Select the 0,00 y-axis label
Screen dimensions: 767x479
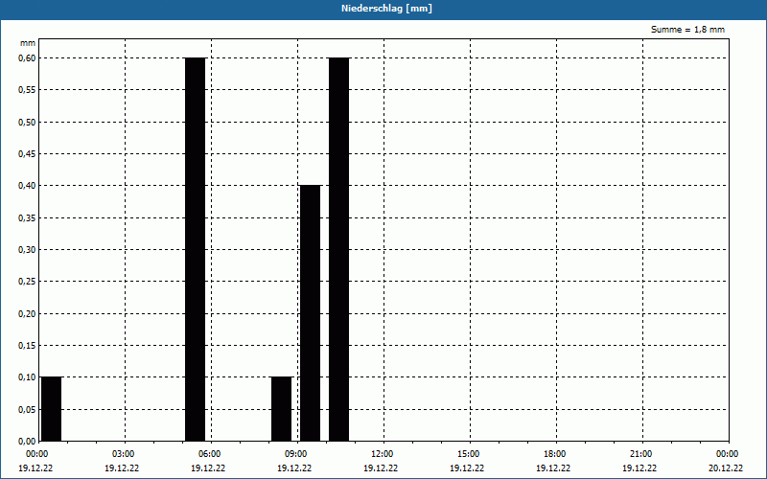click(27, 442)
